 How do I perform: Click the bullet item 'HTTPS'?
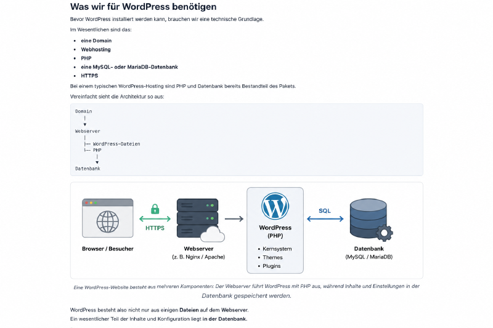[89, 76]
